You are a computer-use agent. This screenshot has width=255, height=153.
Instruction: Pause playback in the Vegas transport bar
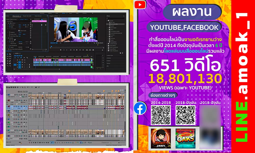coord(38,143)
